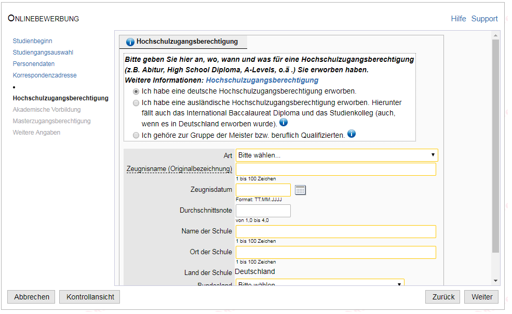Screen dimensions: 512x314
Task: Navigate to Personendaten section
Action: click(34, 64)
